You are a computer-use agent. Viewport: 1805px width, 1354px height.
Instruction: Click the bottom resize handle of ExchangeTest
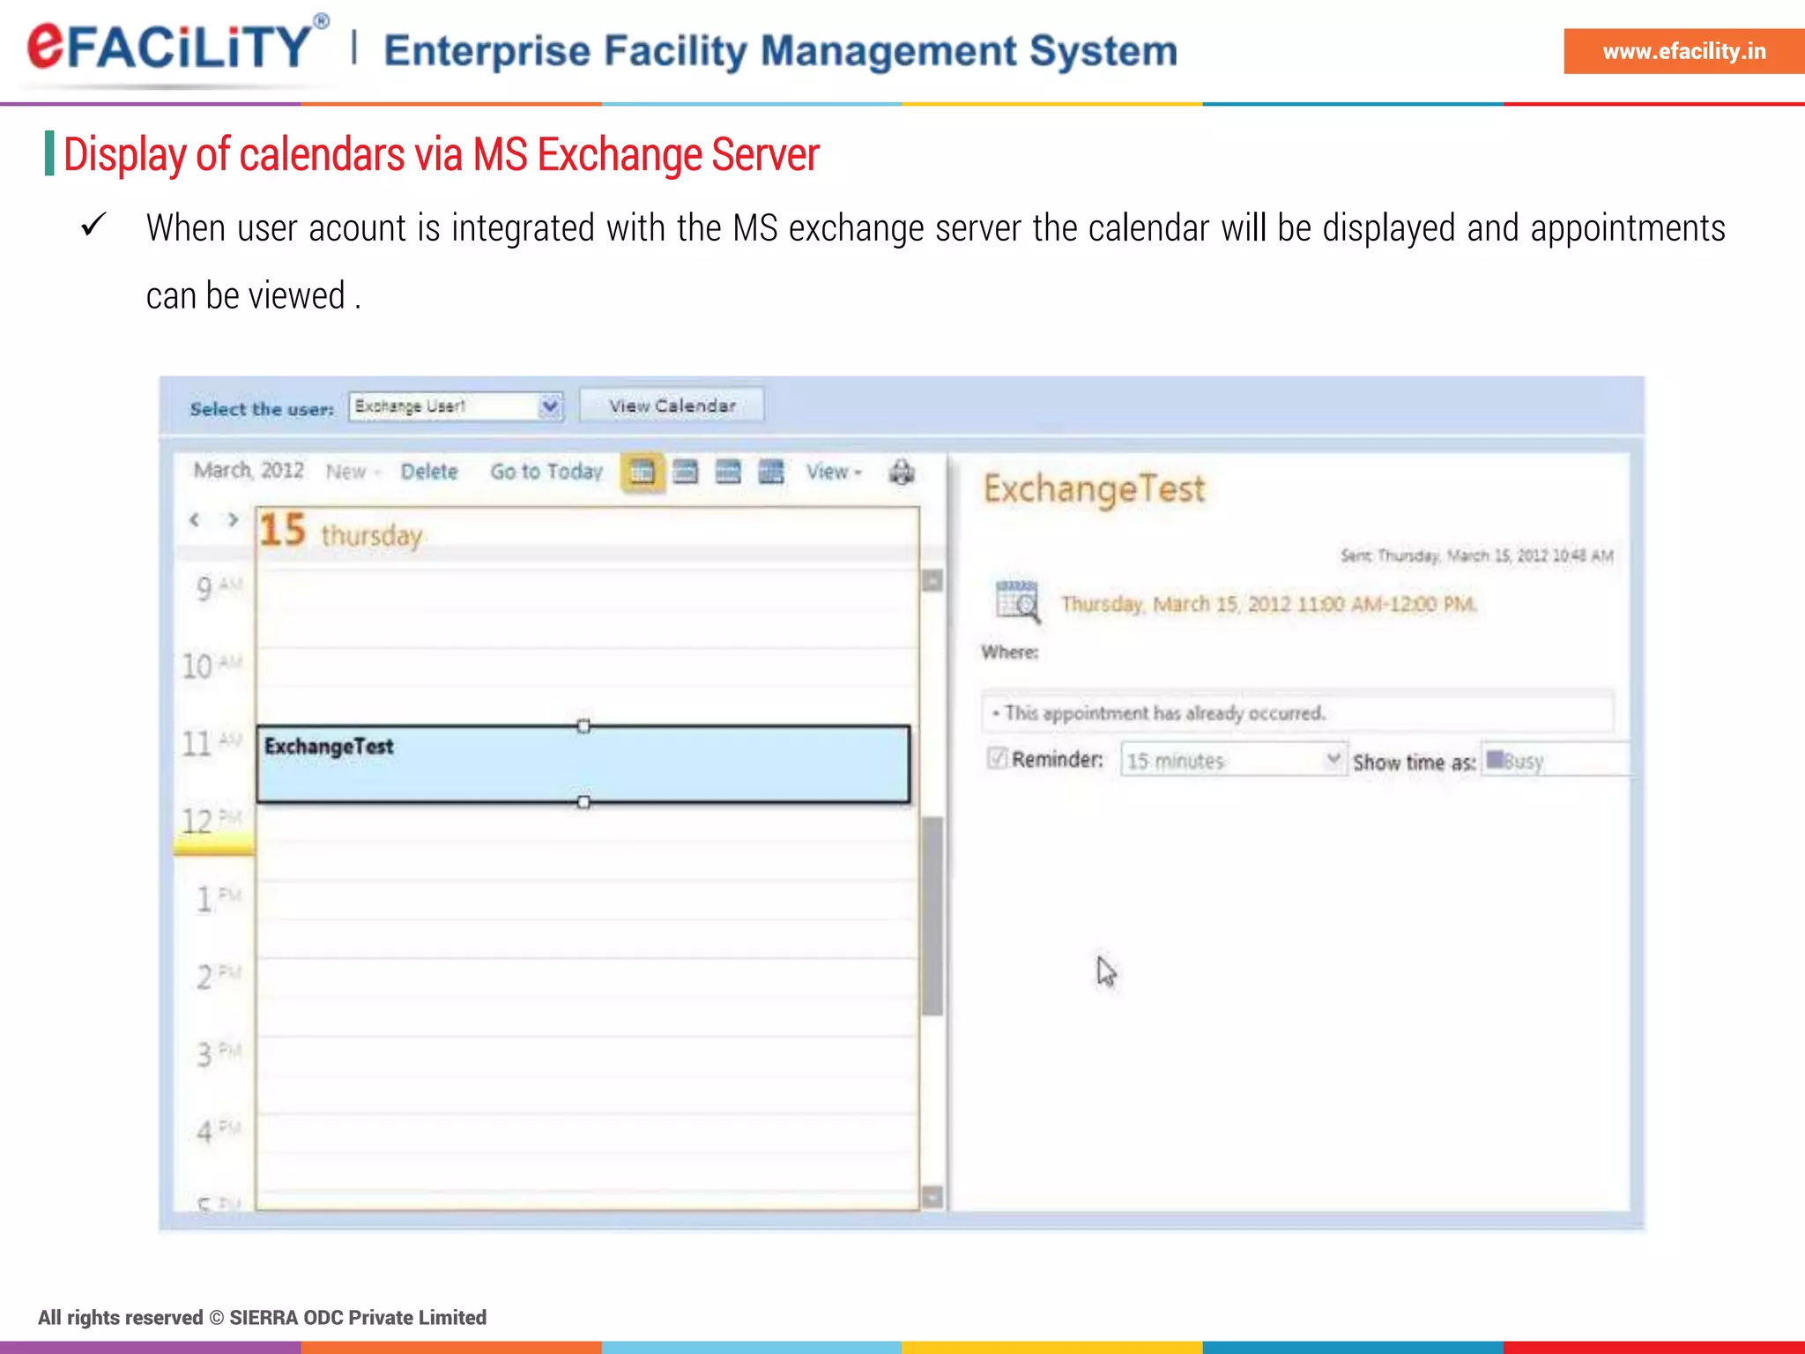(583, 802)
